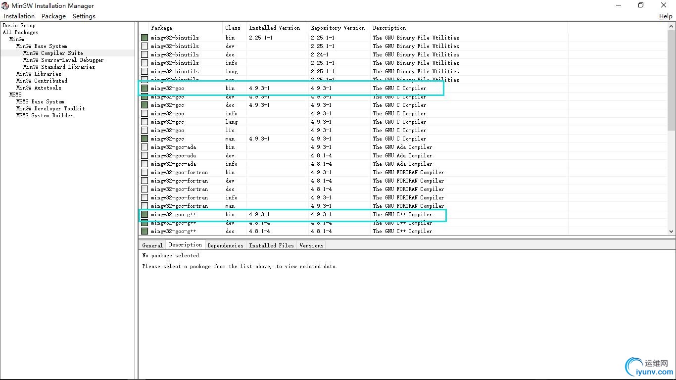
Task: Click 'The GNU Ada Compiler' in gcc-ada bin row
Action: pos(402,147)
